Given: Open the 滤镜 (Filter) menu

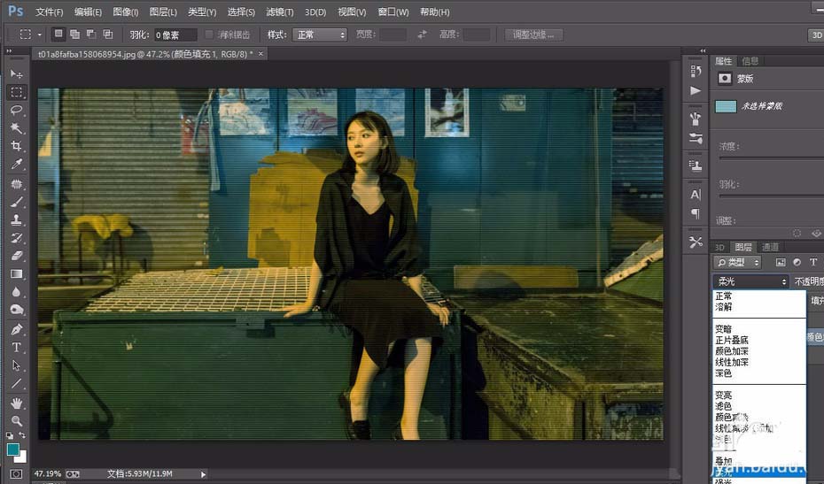Looking at the screenshot, I should [280, 12].
